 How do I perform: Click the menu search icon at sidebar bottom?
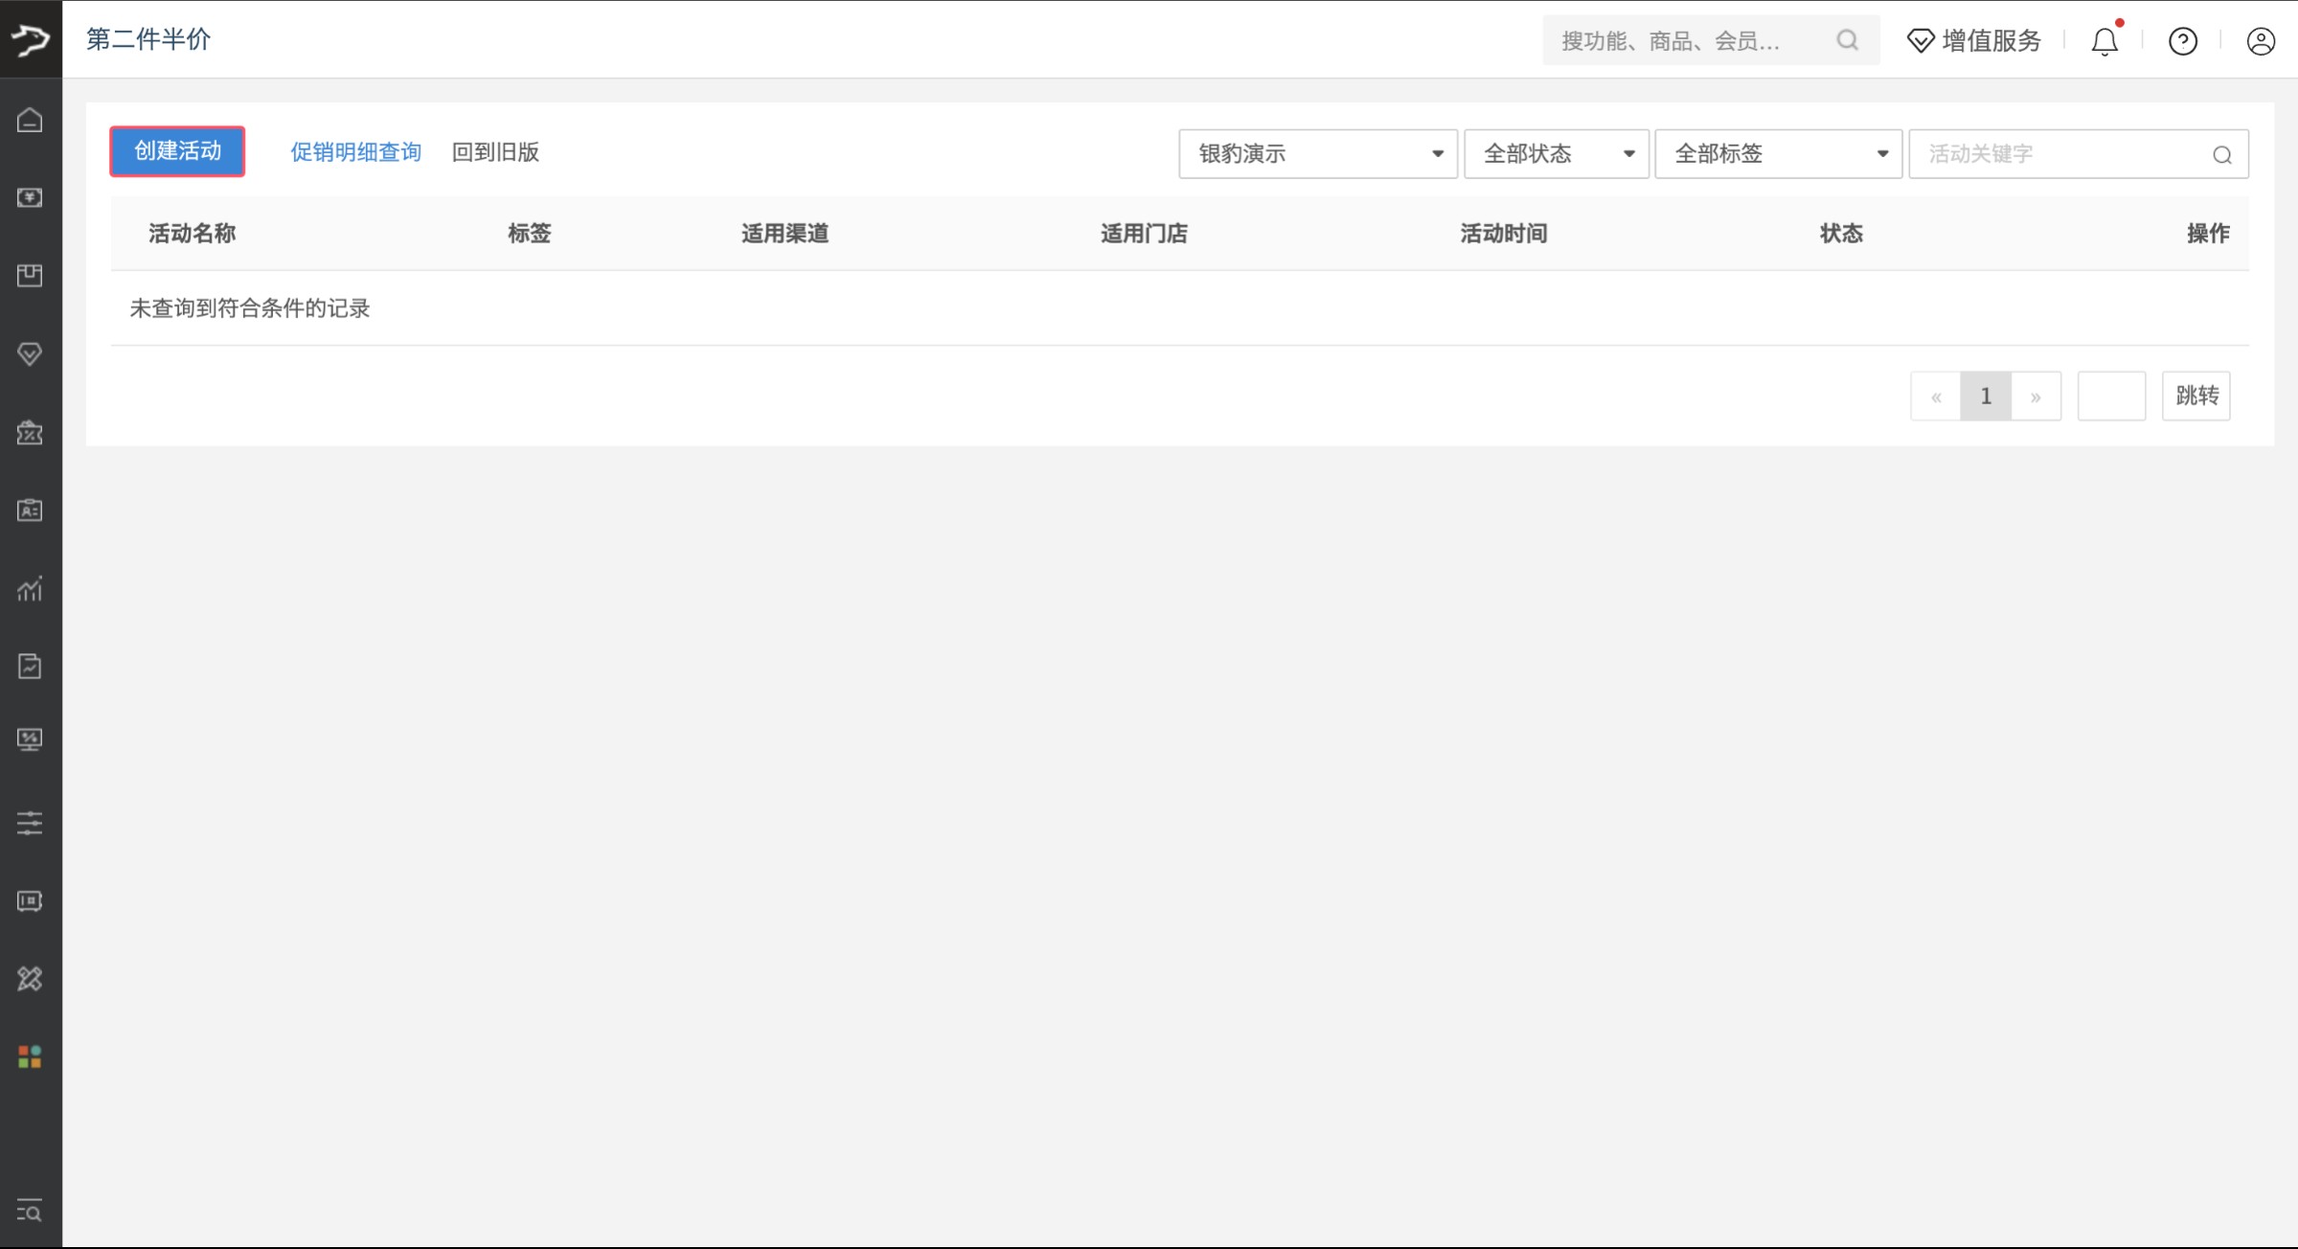(30, 1211)
